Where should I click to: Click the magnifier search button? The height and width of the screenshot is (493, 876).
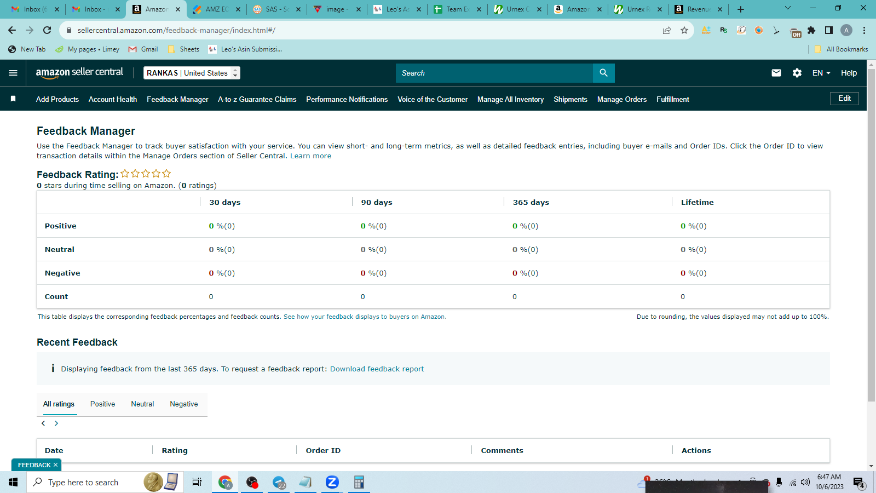point(603,73)
